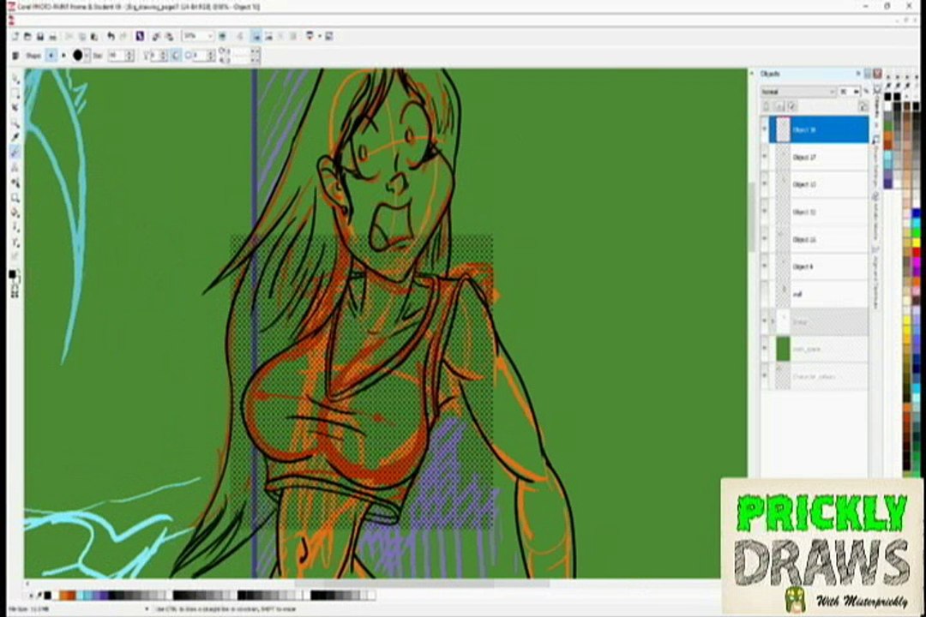This screenshot has width=926, height=617.
Task: Pick the magenta color in right palette
Action: tap(915, 261)
